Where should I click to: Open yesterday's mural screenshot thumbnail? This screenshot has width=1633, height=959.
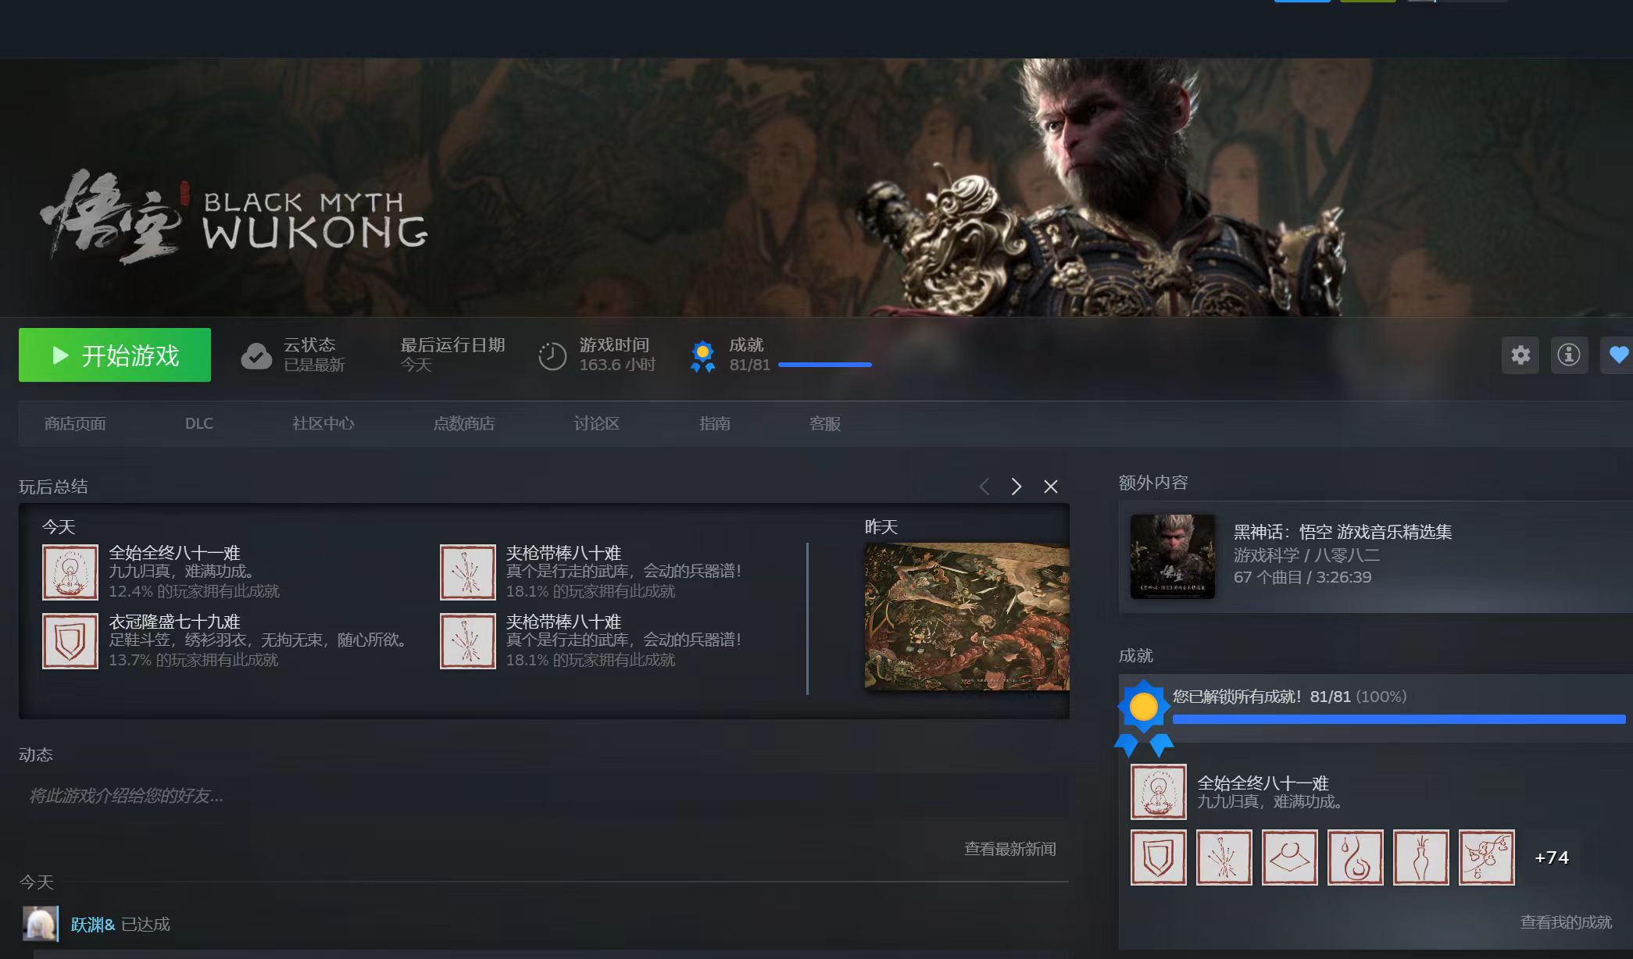tap(967, 616)
